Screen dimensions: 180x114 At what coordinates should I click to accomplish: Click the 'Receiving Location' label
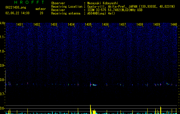pos(67,7)
